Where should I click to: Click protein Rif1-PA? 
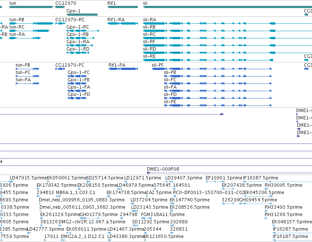coord(123,69)
